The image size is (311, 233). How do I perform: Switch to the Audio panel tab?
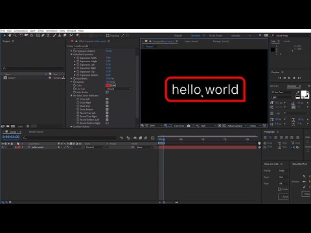click(x=287, y=41)
